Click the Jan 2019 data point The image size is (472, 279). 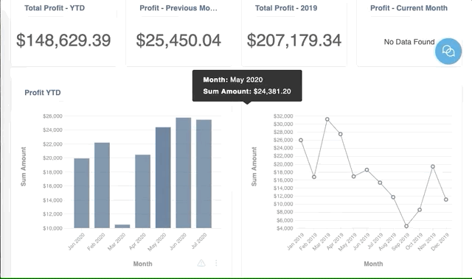pyautogui.click(x=301, y=141)
